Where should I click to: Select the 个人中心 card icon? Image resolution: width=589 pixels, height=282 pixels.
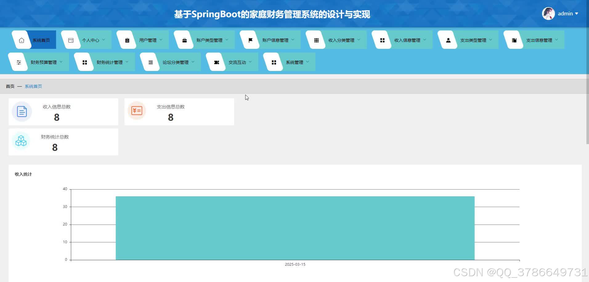coord(71,40)
